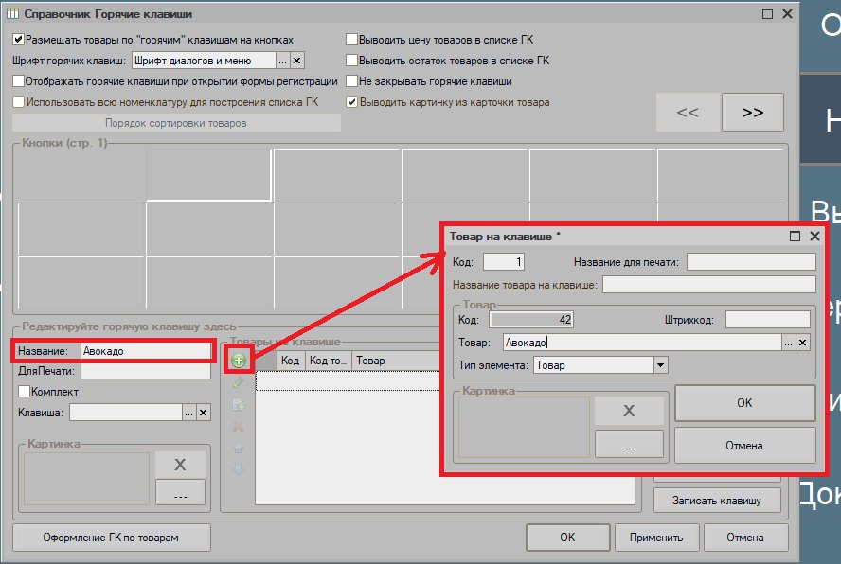Click the red delete cross icon beside products table

point(239,426)
